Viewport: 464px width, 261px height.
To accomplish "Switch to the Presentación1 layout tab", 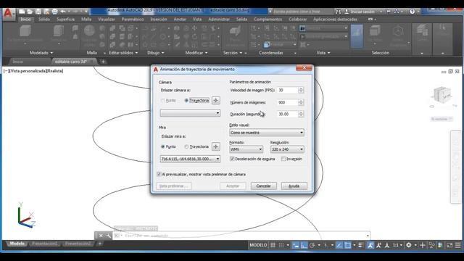I will 45,244.
